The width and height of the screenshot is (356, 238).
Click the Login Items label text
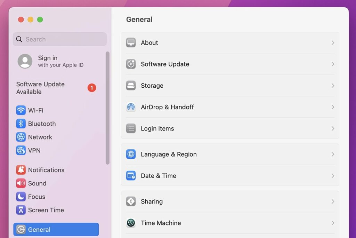pyautogui.click(x=157, y=129)
